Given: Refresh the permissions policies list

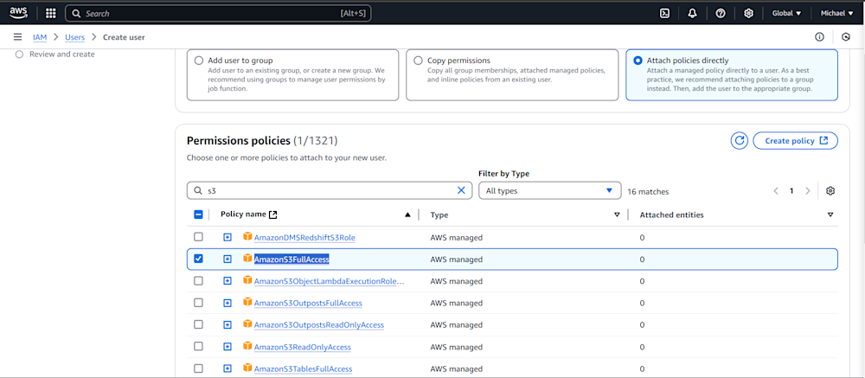Looking at the screenshot, I should click(740, 141).
